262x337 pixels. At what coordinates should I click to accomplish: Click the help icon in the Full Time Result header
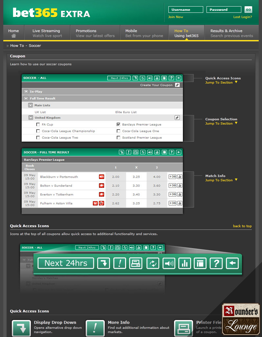coord(171,152)
